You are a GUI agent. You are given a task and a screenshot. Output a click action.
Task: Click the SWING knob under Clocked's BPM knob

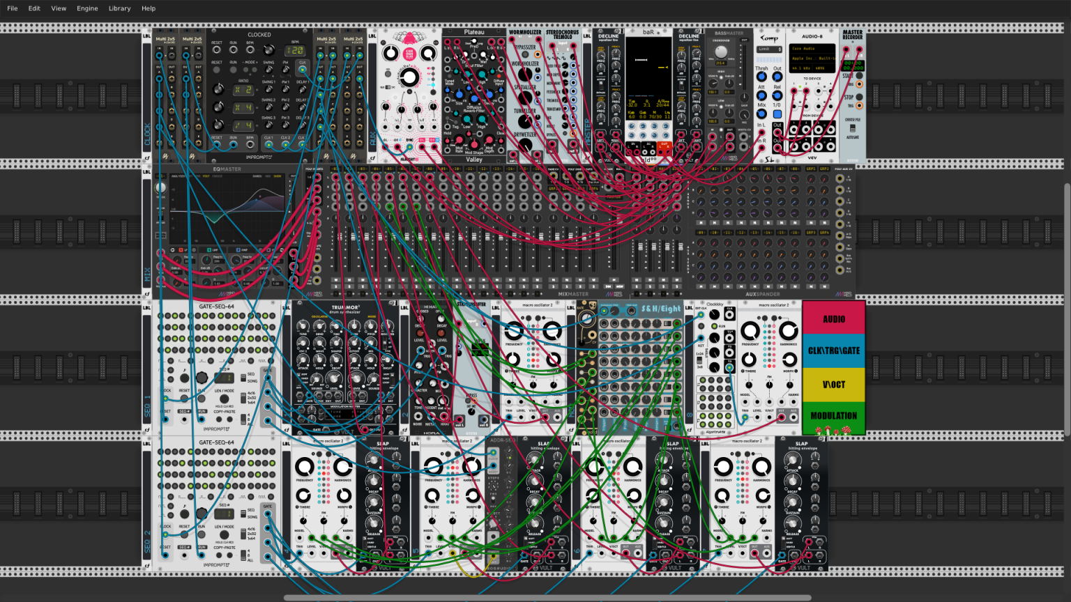[268, 69]
